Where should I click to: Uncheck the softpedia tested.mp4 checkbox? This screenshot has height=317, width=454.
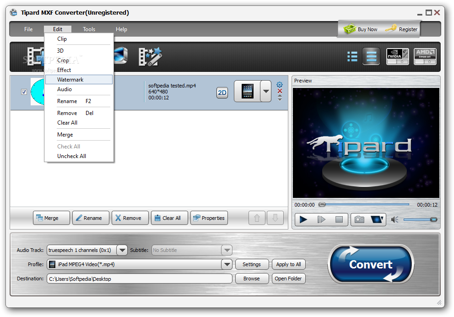[24, 92]
